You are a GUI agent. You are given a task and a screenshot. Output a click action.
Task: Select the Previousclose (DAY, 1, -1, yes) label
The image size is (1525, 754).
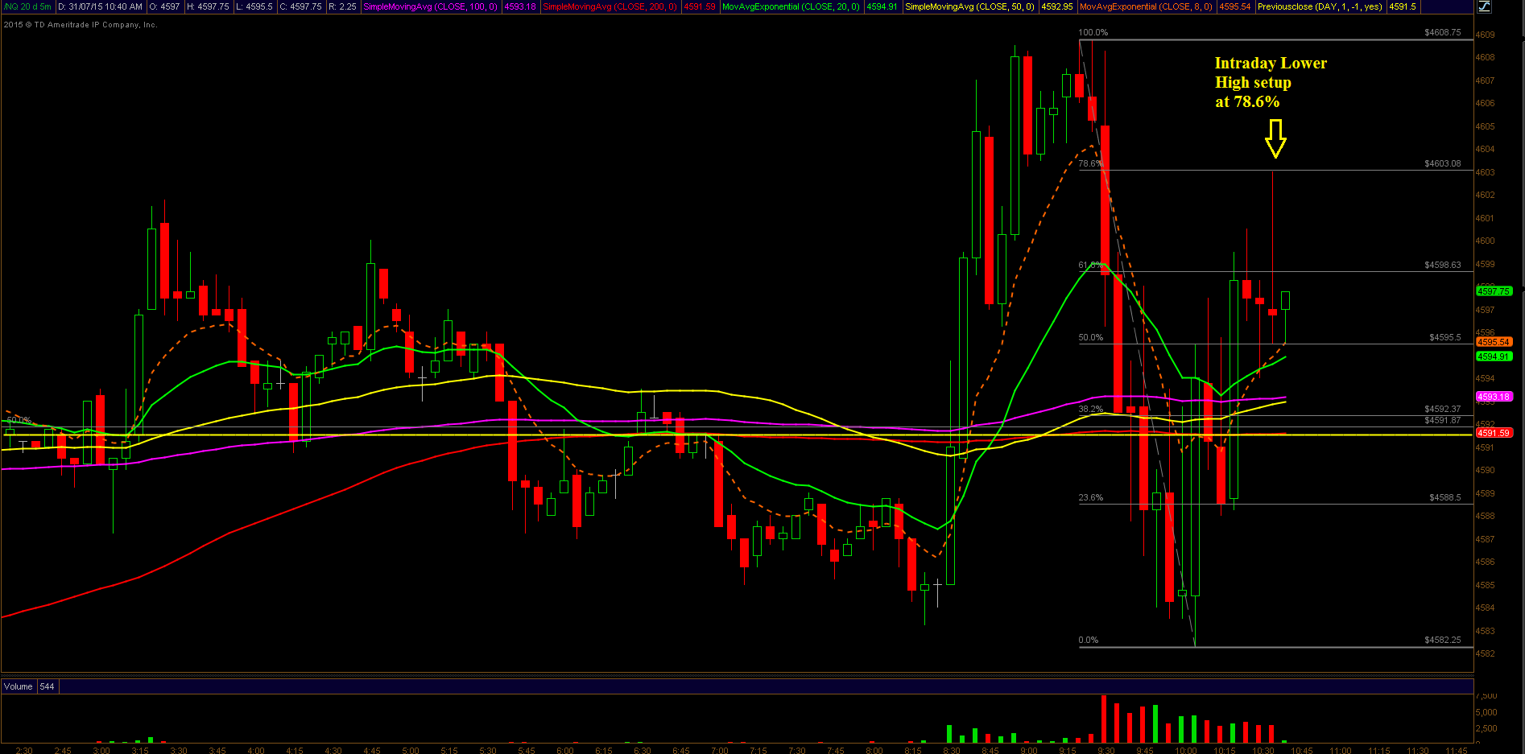coord(1320,6)
